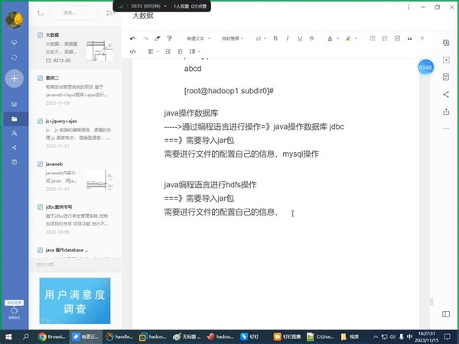
Task: Open the font family dropdown
Action: pos(233,38)
